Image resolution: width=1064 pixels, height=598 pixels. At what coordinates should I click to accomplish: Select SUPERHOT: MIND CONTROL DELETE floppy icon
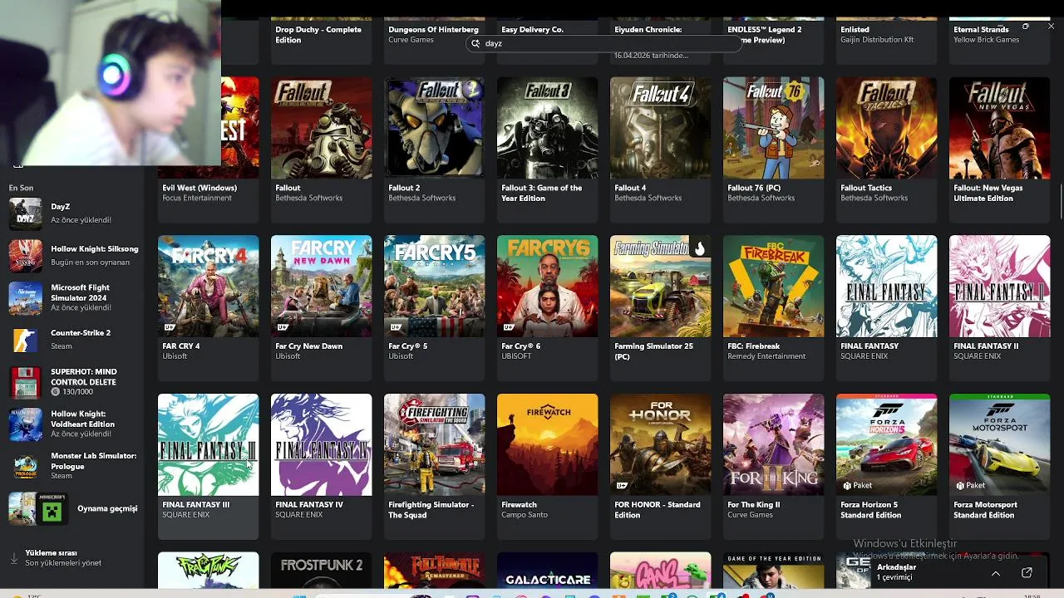click(x=25, y=382)
